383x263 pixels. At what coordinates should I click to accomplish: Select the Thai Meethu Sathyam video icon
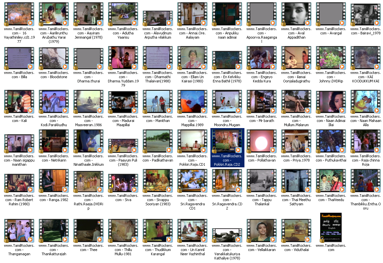296,181
